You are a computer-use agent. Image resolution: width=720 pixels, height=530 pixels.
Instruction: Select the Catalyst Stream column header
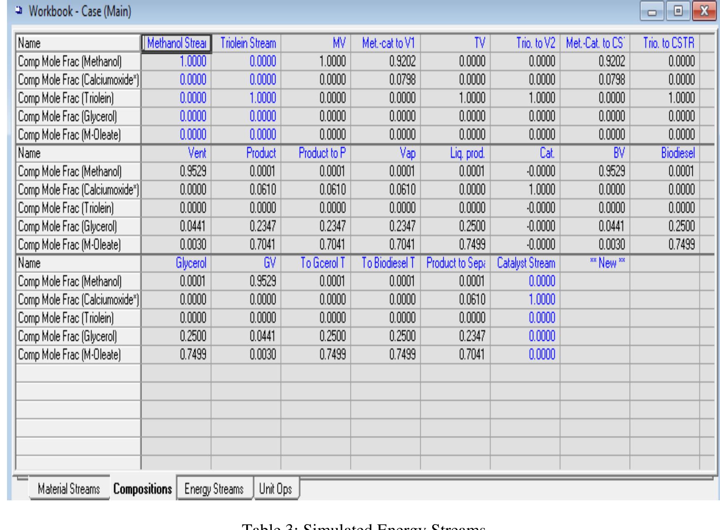525,263
